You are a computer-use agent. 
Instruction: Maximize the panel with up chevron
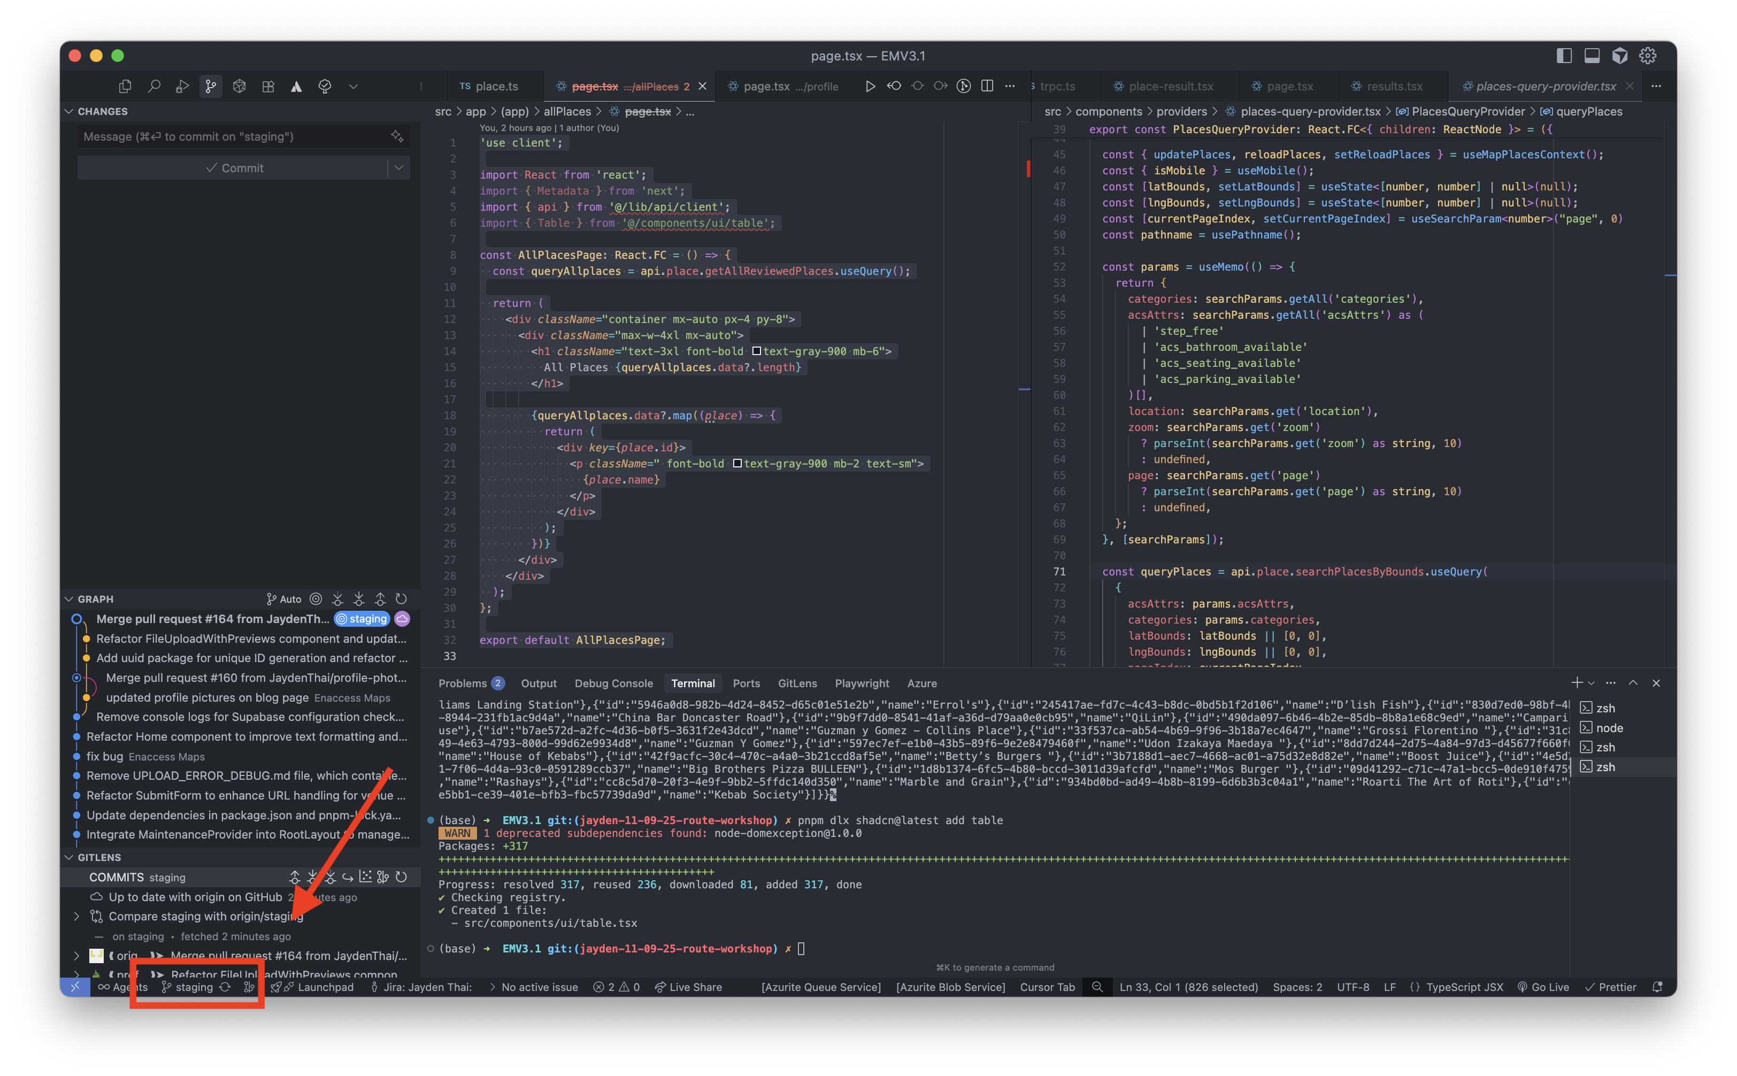pyautogui.click(x=1633, y=683)
